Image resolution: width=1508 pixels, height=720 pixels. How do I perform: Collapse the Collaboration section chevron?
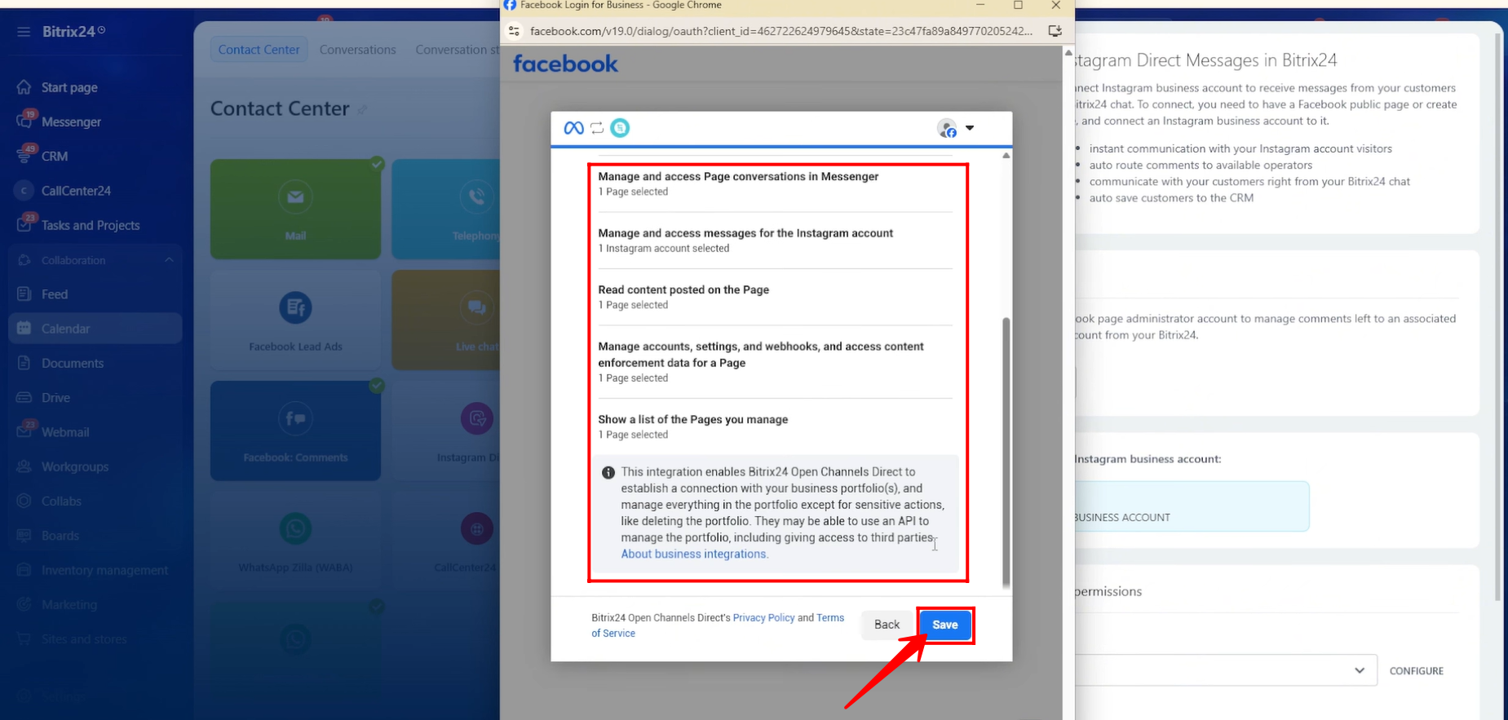point(169,260)
